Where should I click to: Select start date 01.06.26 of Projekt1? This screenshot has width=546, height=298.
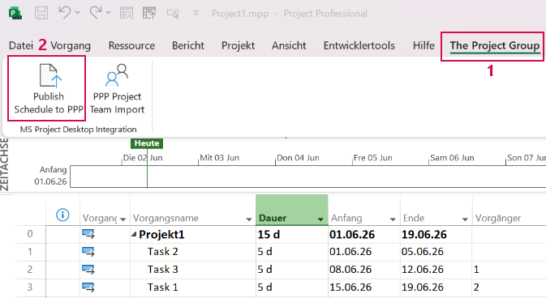tap(364, 234)
